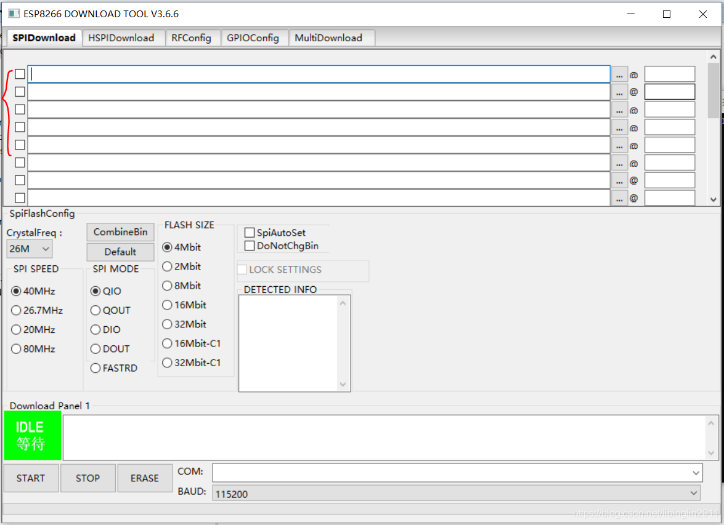724x525 pixels.
Task: Click the first row file path field
Action: point(319,74)
